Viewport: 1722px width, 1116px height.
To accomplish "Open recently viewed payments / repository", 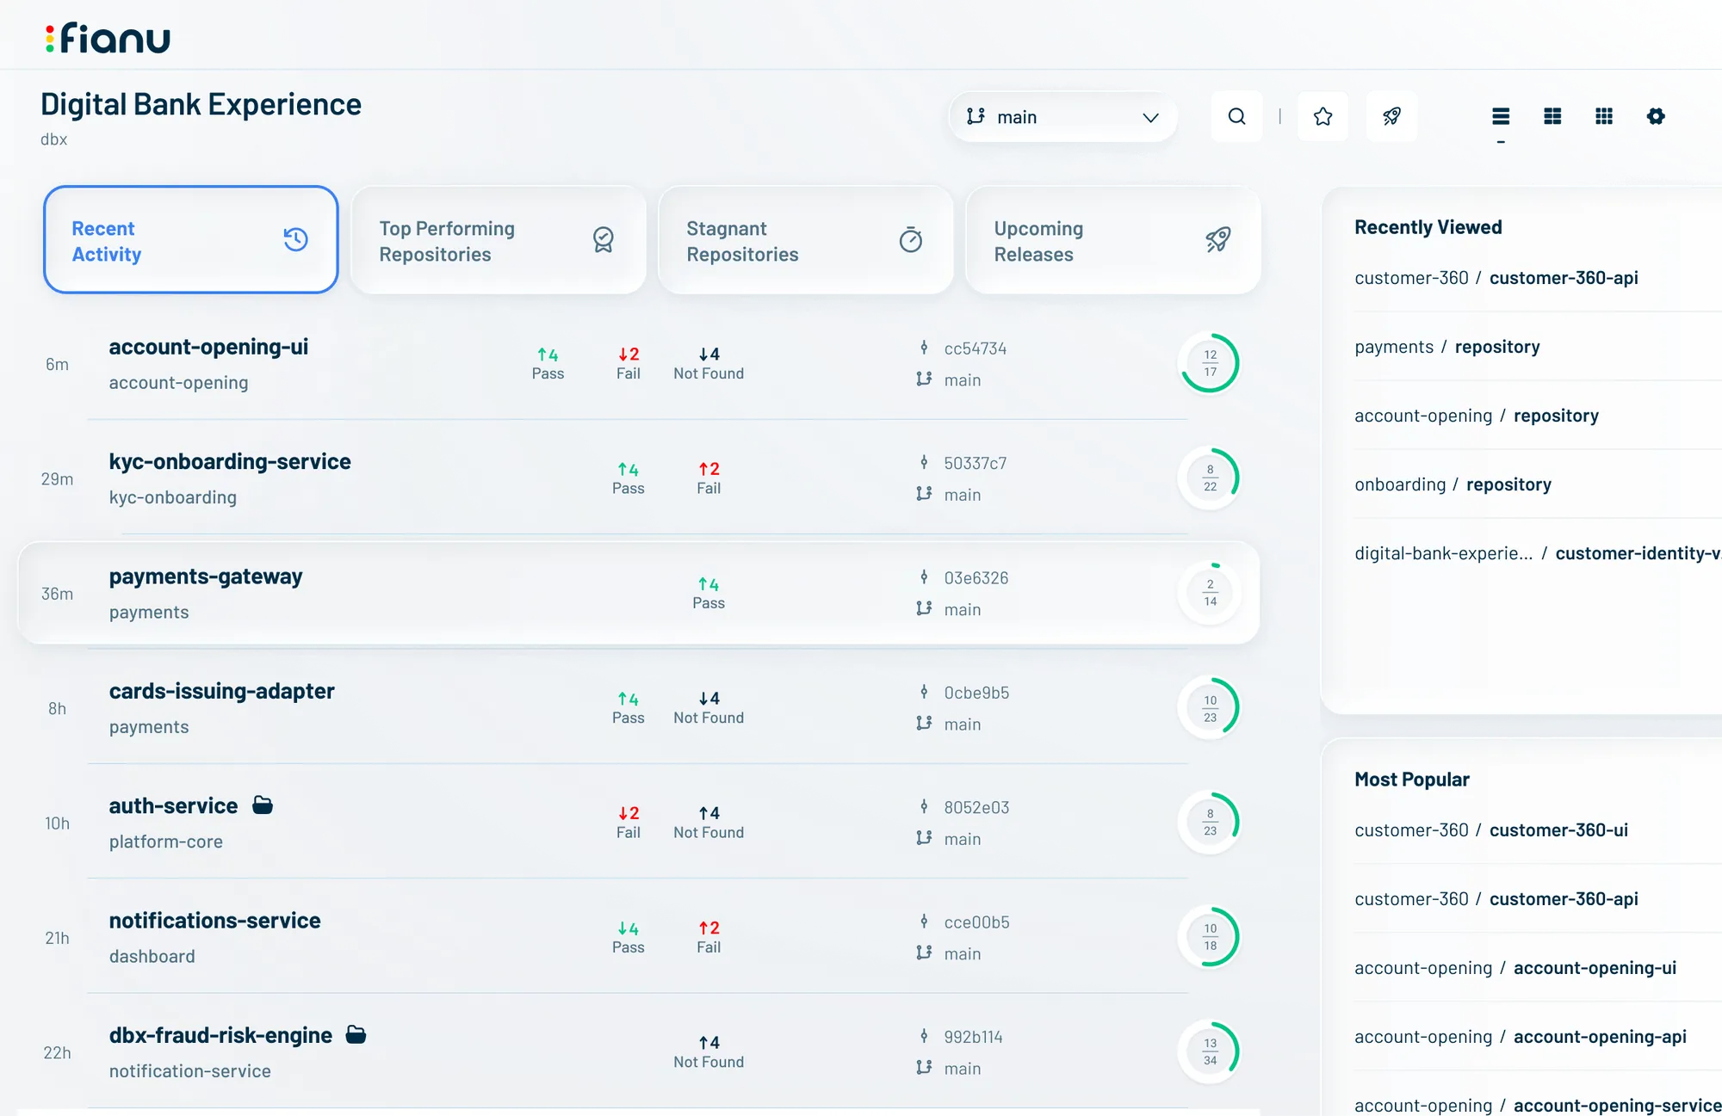I will click(x=1446, y=347).
